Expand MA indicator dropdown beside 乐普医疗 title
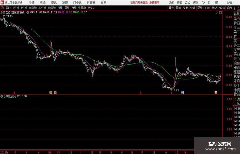 pos(28,12)
